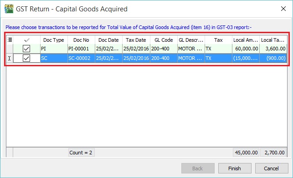The width and height of the screenshot is (293, 178).
Task: Select the SC-00002 doc number cell
Action: (81, 58)
